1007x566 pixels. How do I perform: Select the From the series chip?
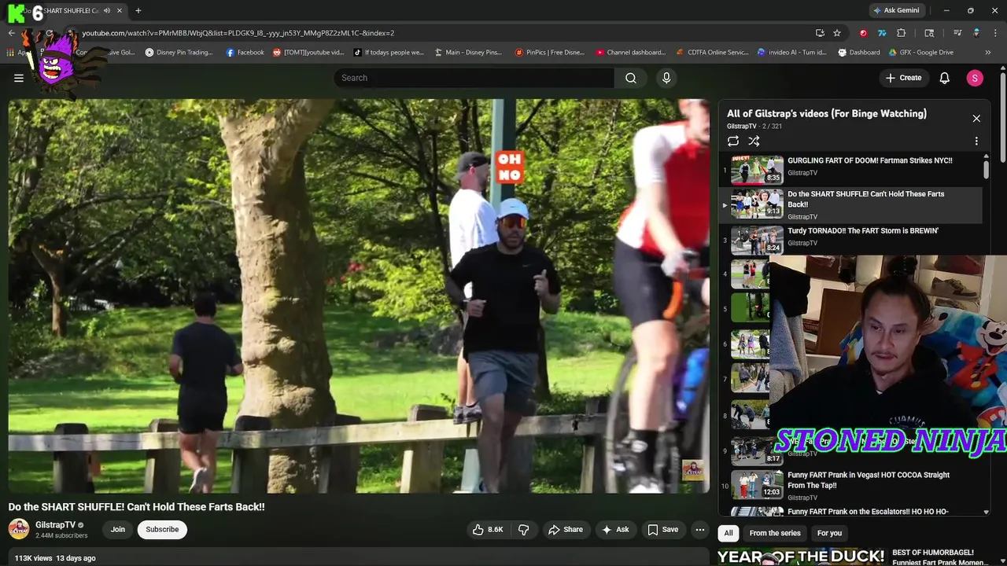775,533
